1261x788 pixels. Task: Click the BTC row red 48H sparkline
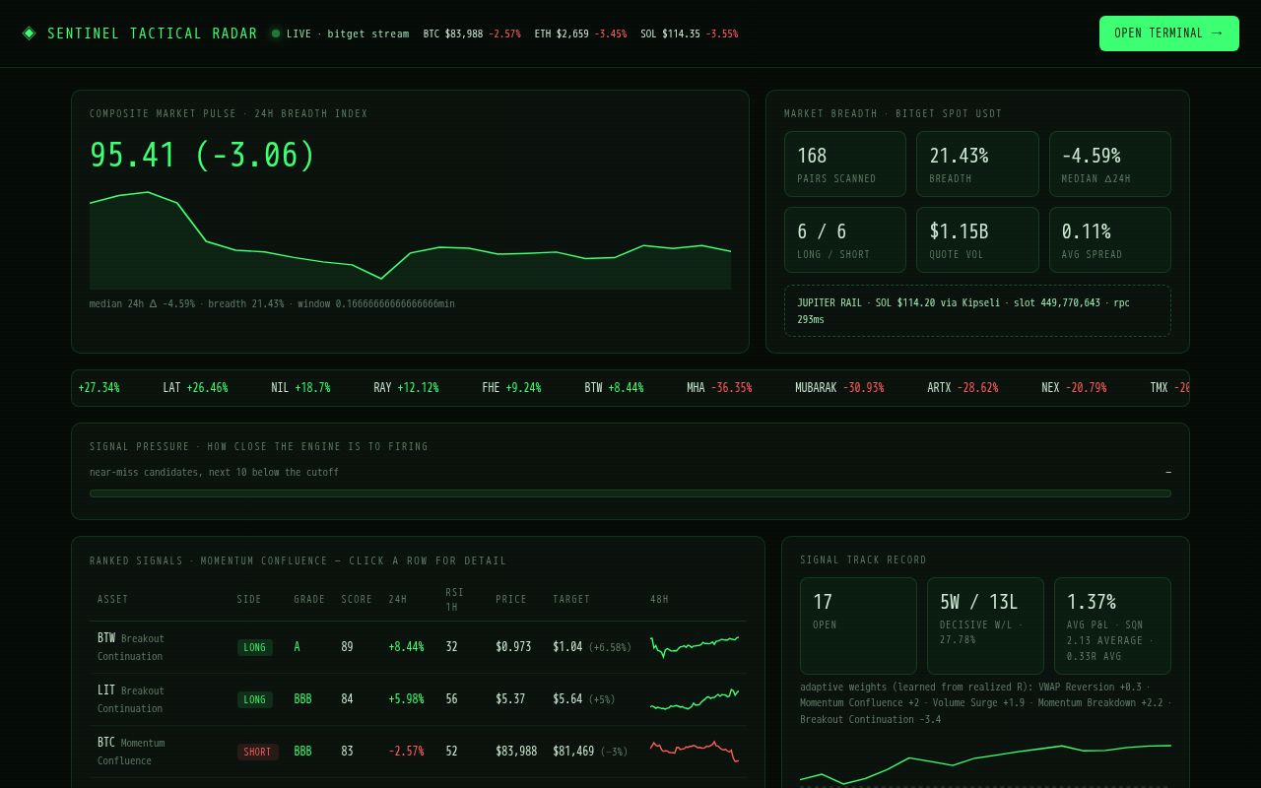coord(695,751)
